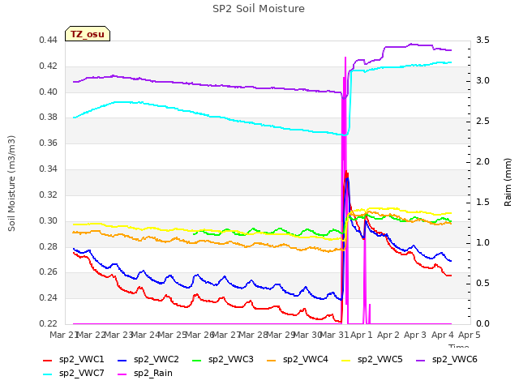
Task: Click the 0.42 left axis tick label
Action: pyautogui.click(x=49, y=66)
